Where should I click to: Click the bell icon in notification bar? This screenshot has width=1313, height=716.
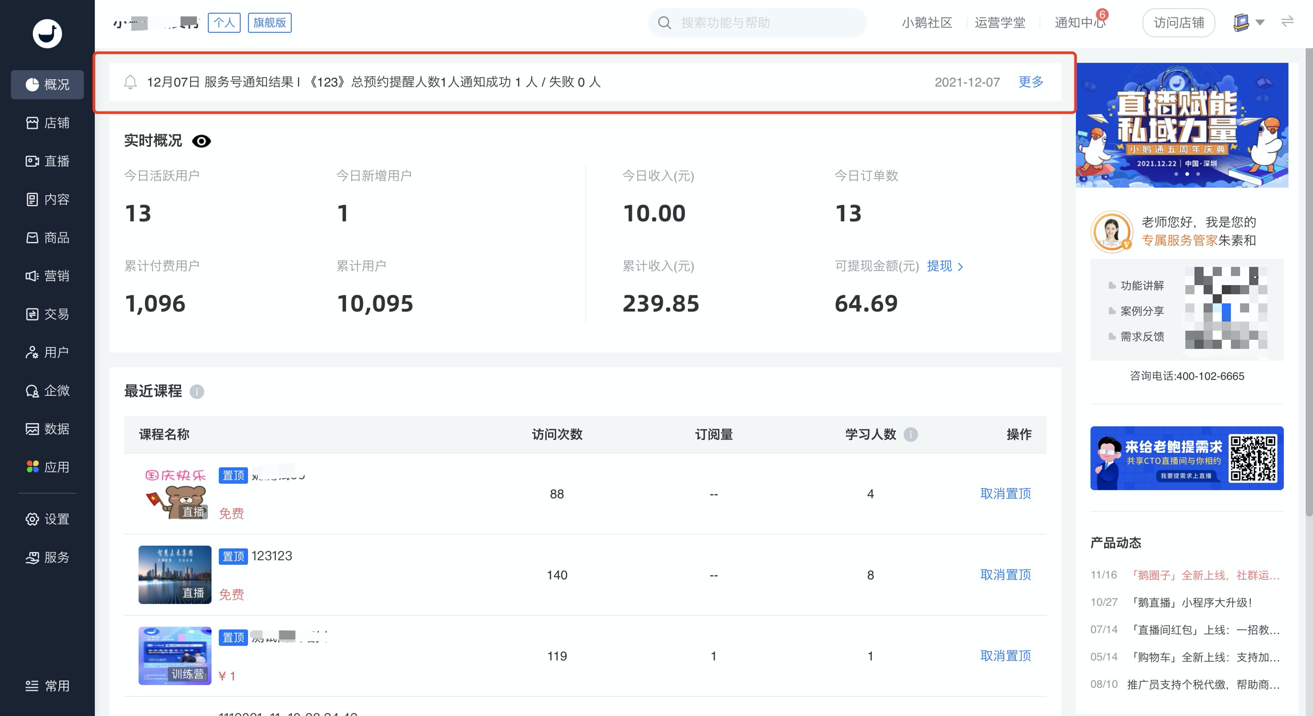(x=130, y=82)
